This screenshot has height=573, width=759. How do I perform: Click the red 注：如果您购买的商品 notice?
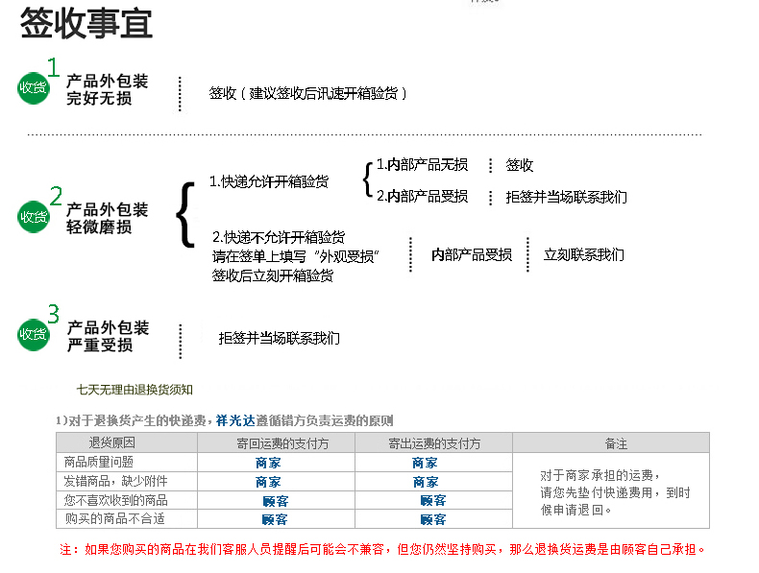(x=383, y=549)
